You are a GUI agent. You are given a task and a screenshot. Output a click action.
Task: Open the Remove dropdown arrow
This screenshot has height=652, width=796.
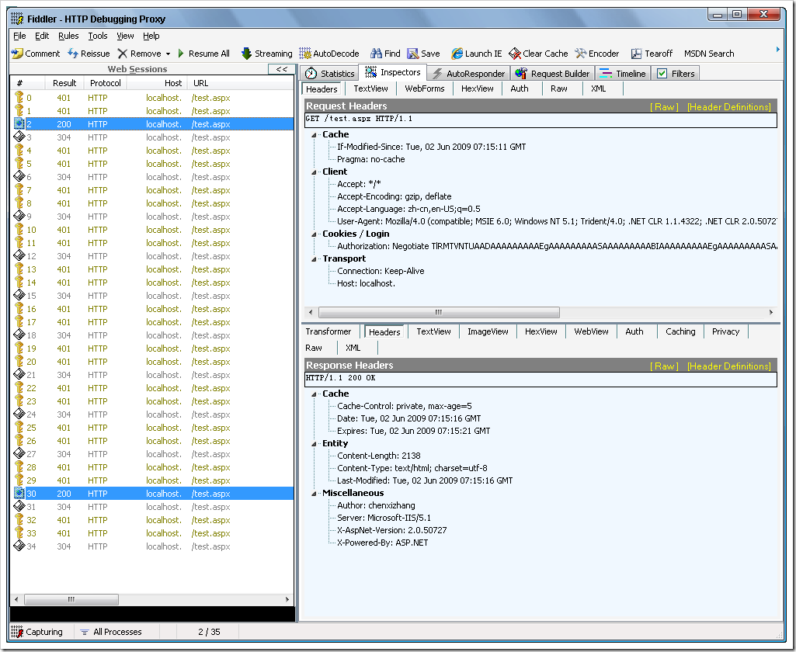pos(168,54)
